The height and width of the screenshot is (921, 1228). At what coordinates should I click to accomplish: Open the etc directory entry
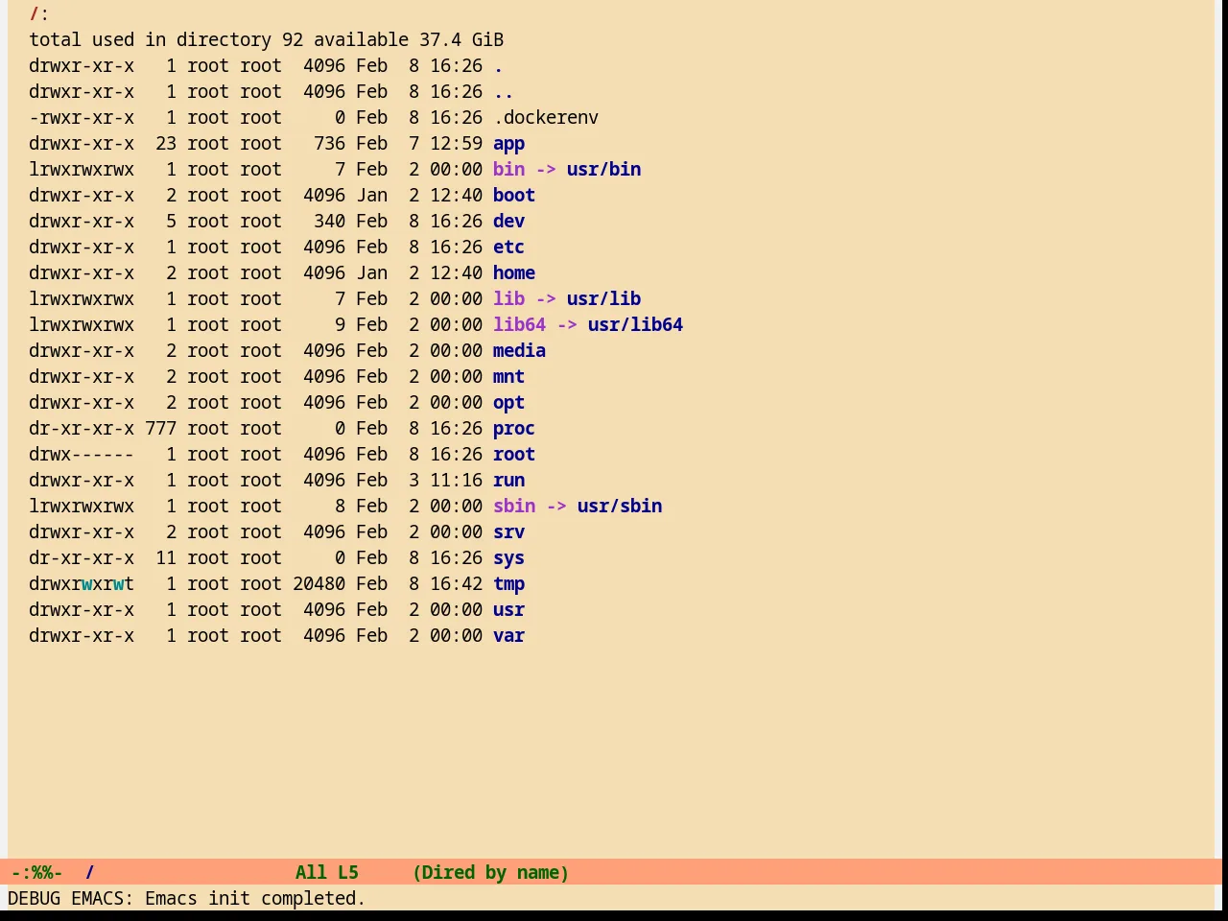tap(508, 248)
